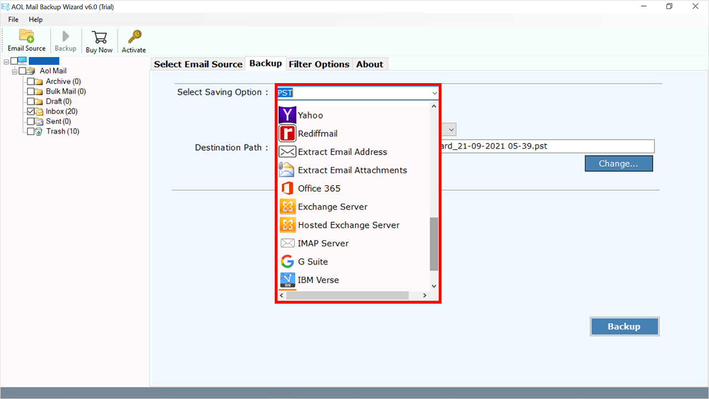
Task: Click the Email Source toolbar icon
Action: click(27, 36)
